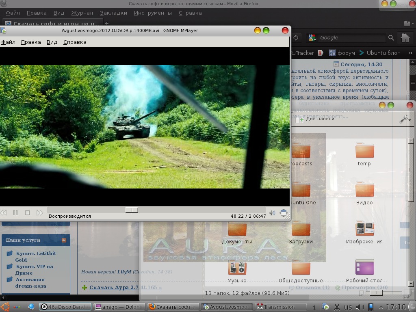
Task: Click the Firefox search magnifier icon
Action: 391,38
